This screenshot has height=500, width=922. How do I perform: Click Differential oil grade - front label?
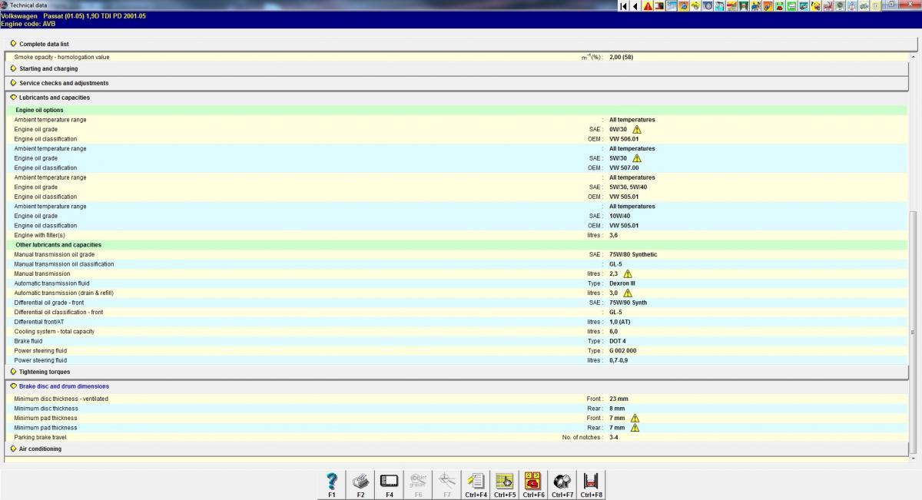click(49, 303)
